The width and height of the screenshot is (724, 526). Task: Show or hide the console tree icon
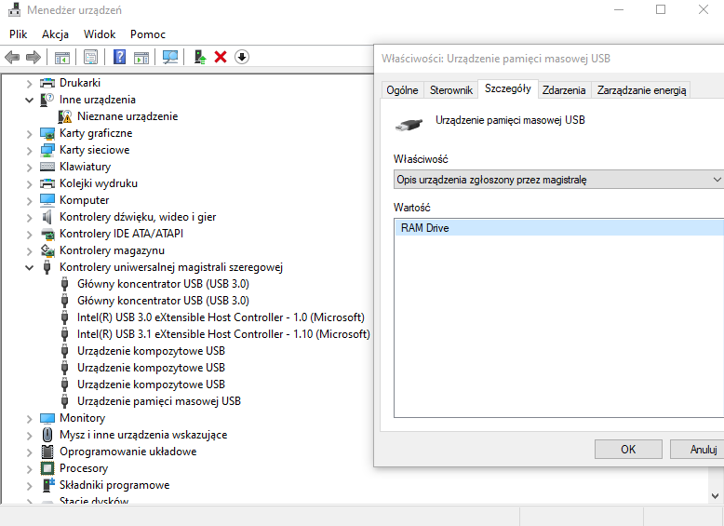[x=61, y=58]
